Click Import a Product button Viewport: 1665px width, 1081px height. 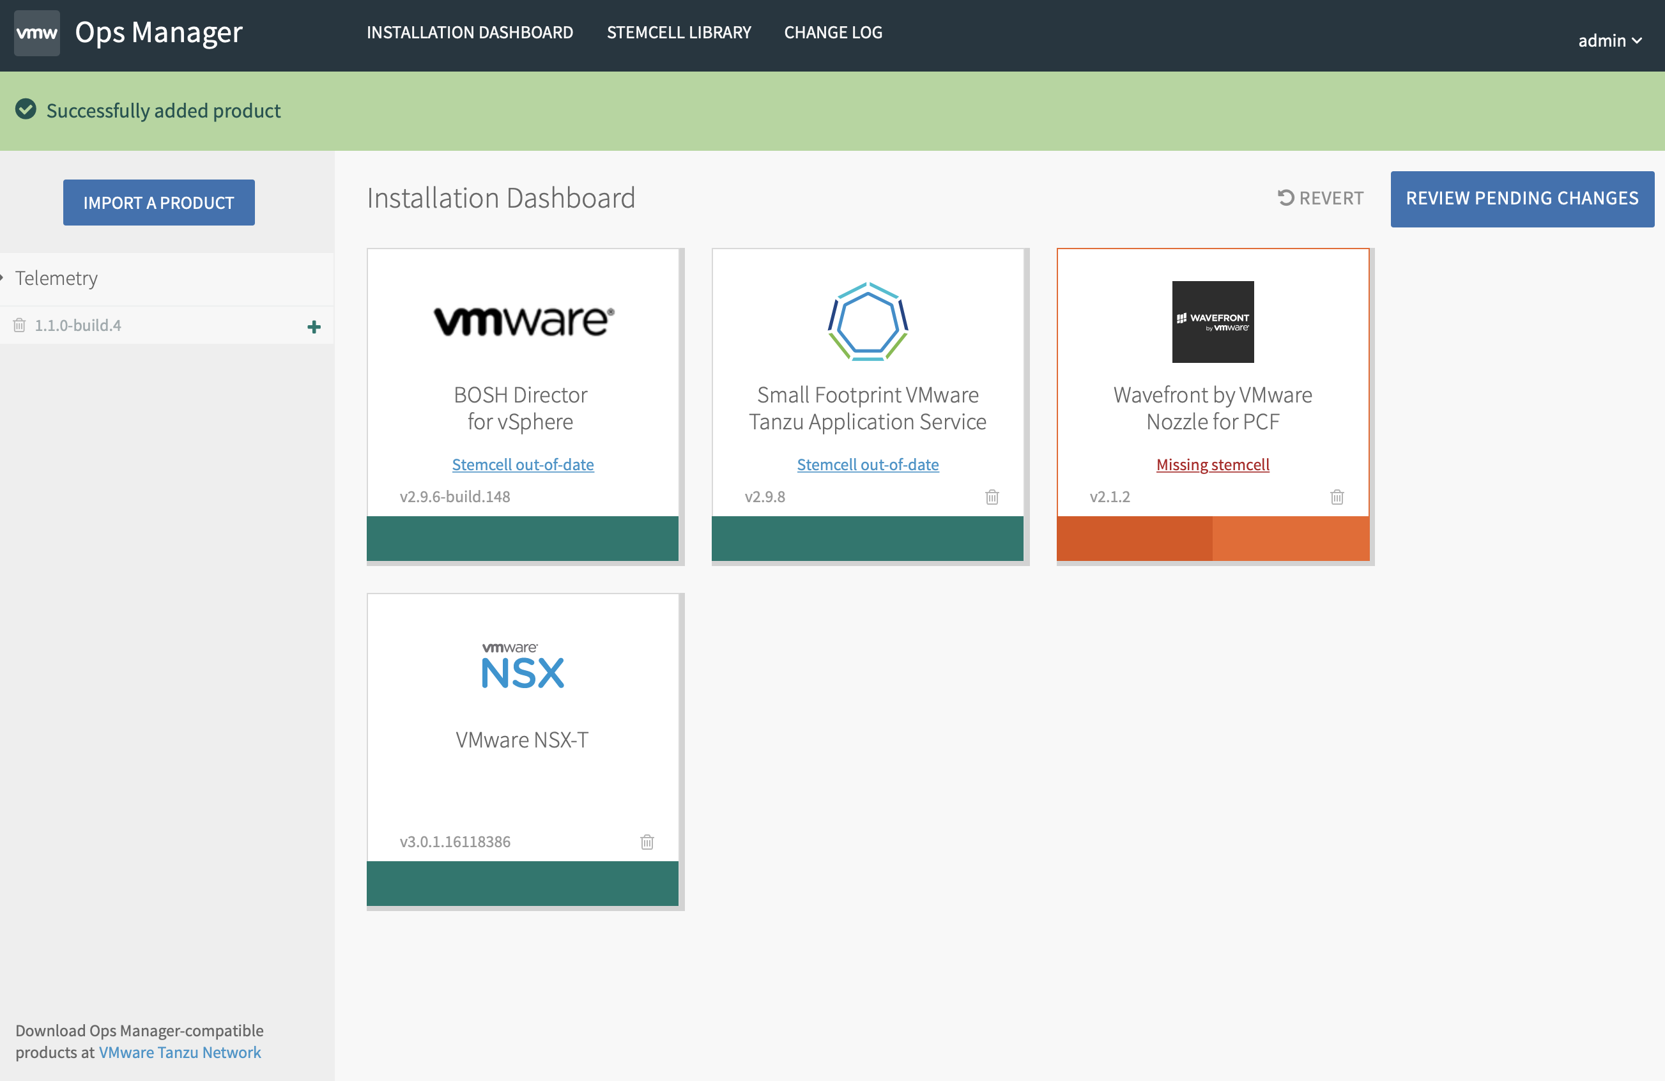coord(159,203)
